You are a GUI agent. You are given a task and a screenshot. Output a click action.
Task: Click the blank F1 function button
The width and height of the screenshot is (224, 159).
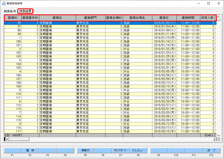[12, 150]
